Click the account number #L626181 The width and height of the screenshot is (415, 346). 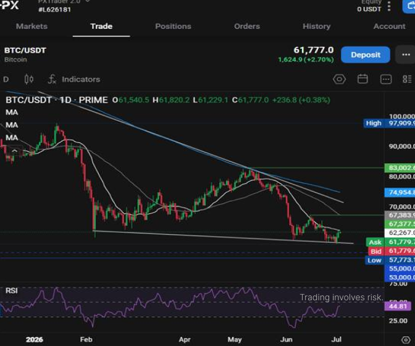[x=55, y=10]
